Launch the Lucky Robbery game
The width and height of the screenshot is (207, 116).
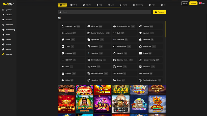(121, 104)
